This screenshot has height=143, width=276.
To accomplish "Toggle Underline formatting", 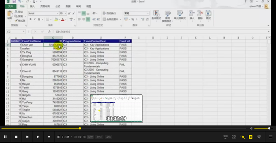I will pos(39,19).
